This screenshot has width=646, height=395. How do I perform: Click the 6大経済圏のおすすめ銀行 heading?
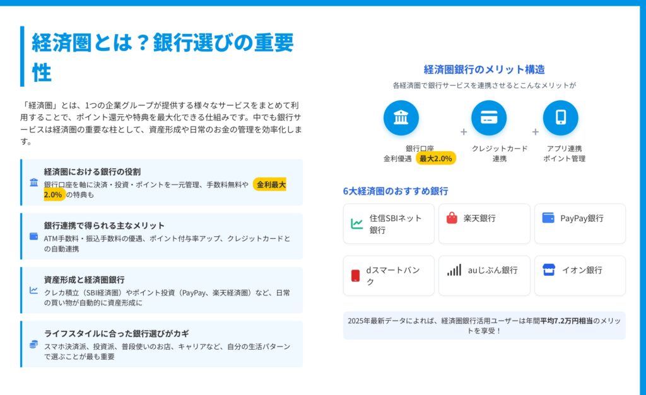396,191
